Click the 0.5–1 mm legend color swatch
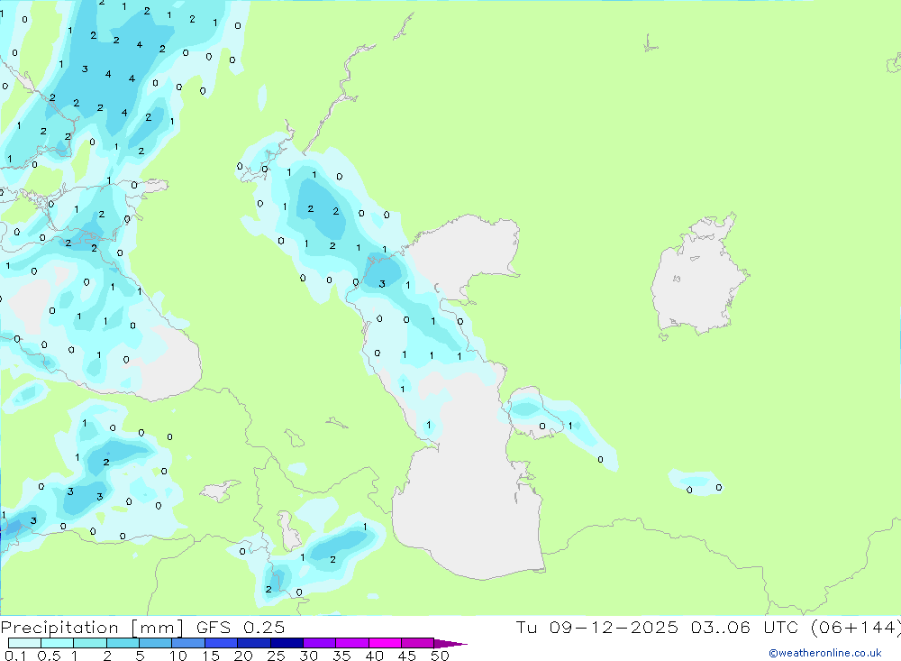This screenshot has width=901, height=661. coord(57,643)
